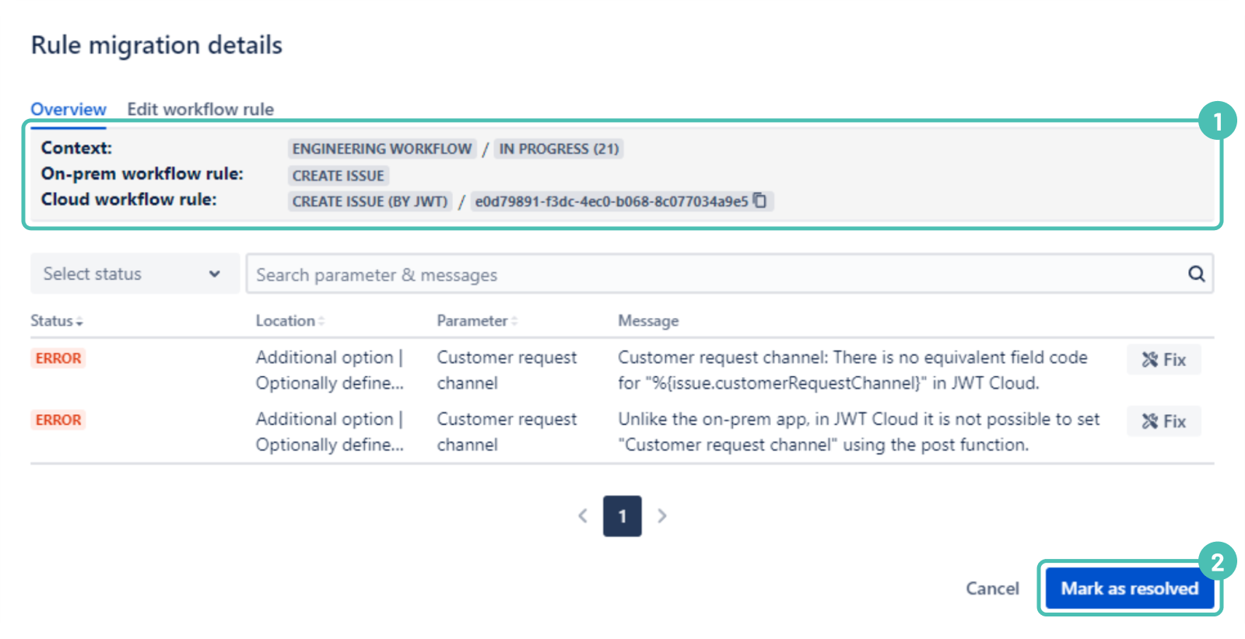Screen dimensions: 1245x639
Task: Copy the cloud workflow rule ID
Action: 760,201
